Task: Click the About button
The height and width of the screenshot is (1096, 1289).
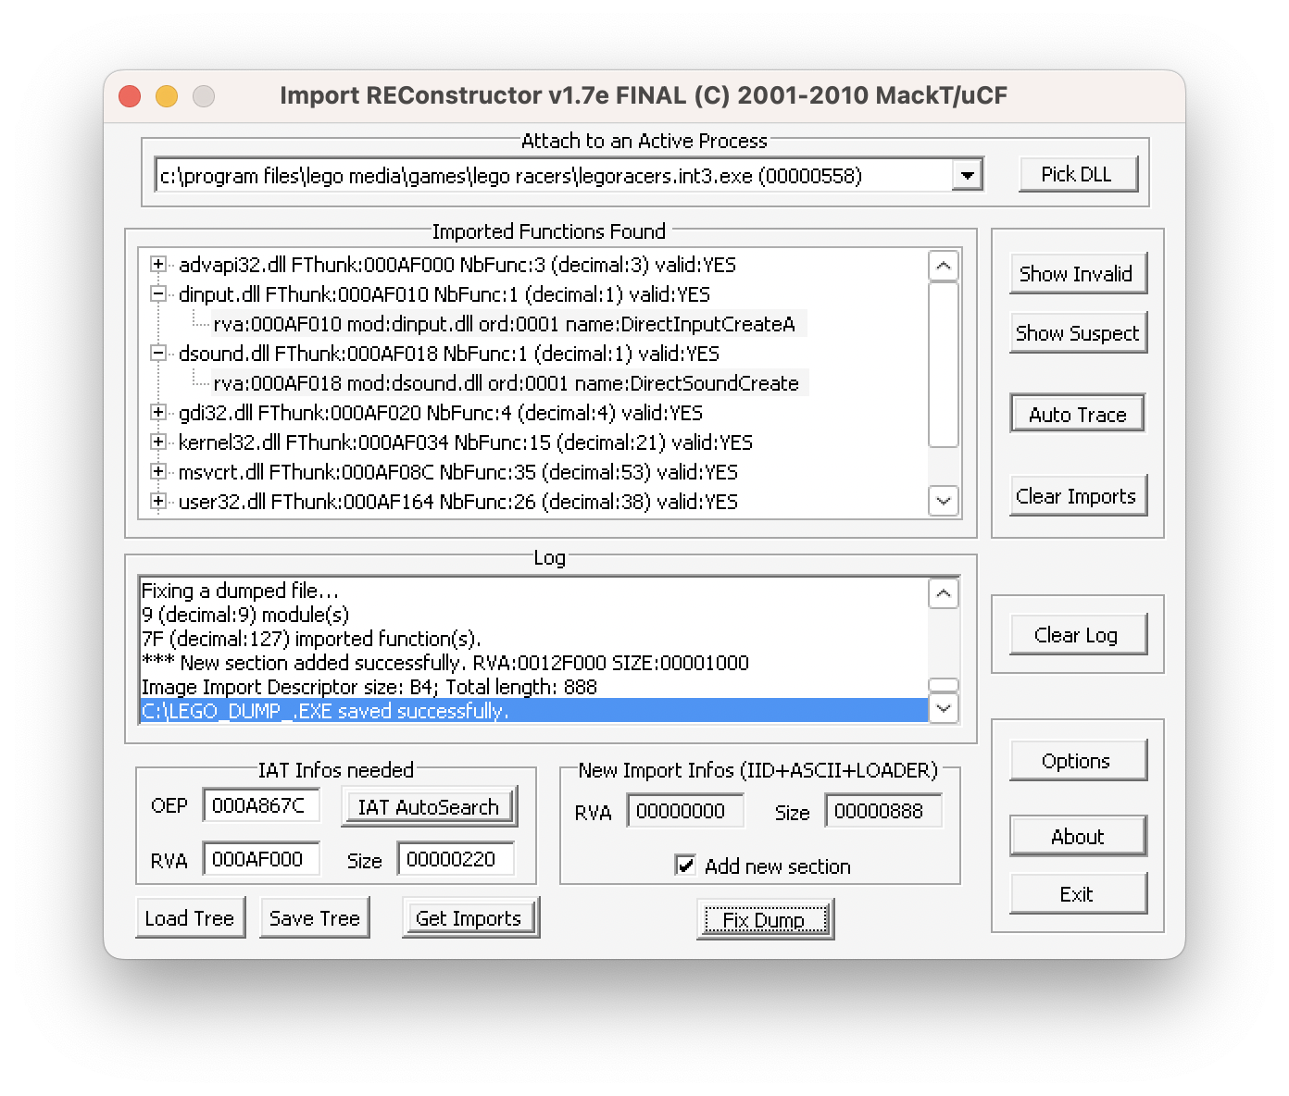Action: 1078,837
